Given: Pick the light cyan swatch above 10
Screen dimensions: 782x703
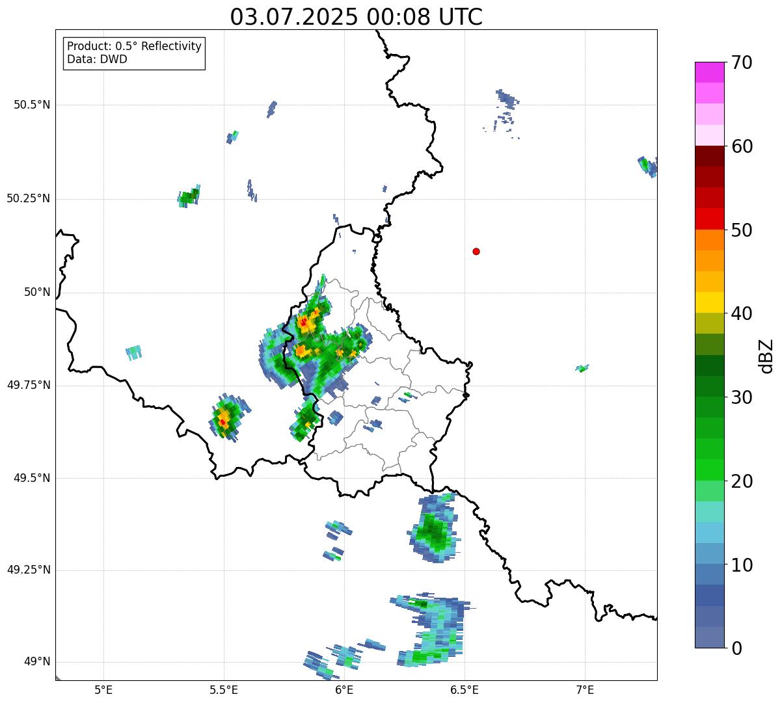Looking at the screenshot, I should (709, 533).
